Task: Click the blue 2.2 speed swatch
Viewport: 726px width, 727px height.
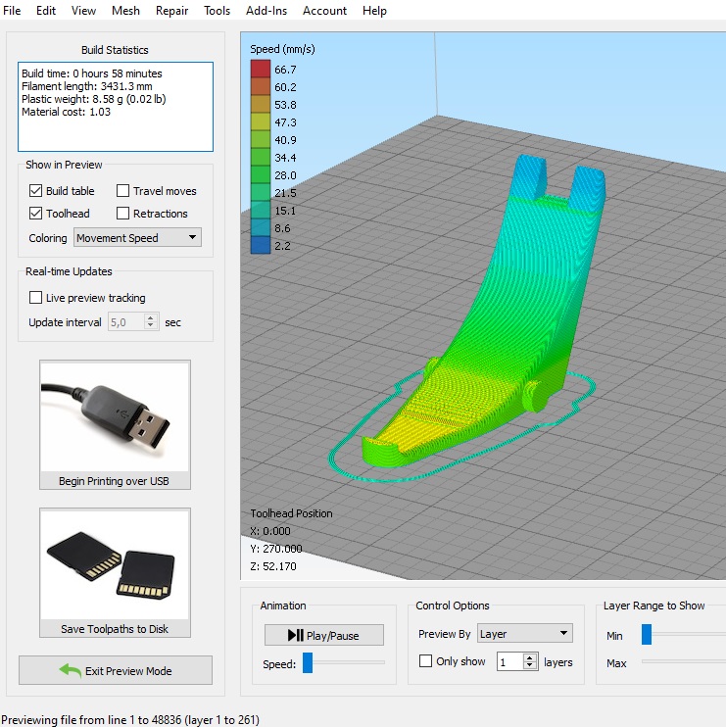Action: pos(261,245)
